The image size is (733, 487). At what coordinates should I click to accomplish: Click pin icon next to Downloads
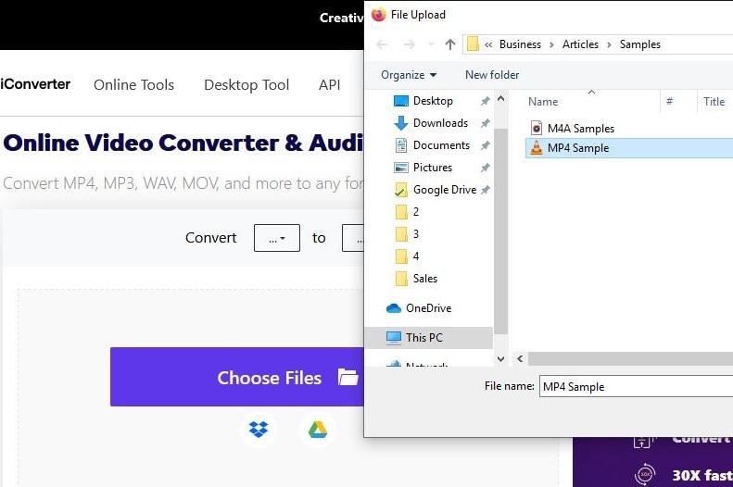point(486,123)
